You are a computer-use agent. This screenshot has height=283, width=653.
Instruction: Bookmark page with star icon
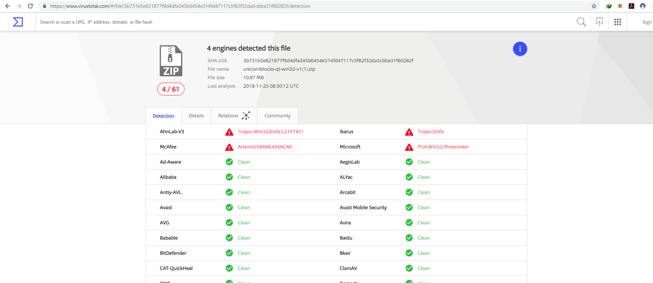click(x=594, y=6)
